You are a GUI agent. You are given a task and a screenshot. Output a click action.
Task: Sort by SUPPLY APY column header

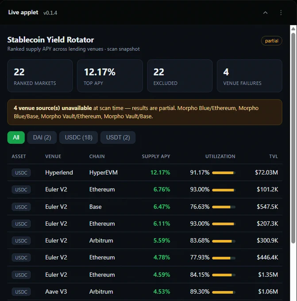pyautogui.click(x=156, y=156)
